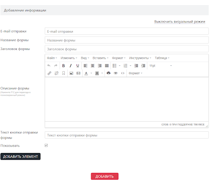
Task: Center align text
Action: tap(92, 66)
